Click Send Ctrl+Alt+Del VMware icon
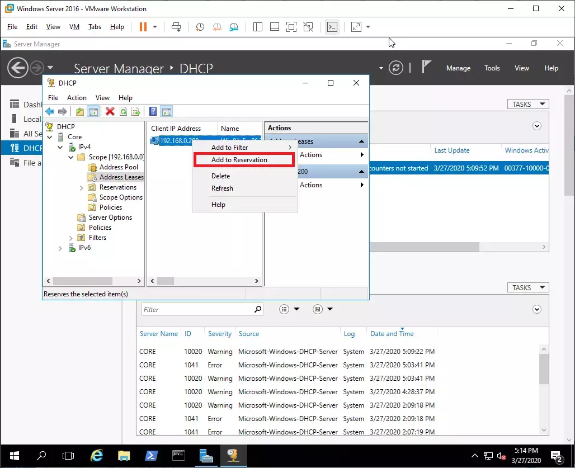The image size is (575, 468). pyautogui.click(x=176, y=27)
